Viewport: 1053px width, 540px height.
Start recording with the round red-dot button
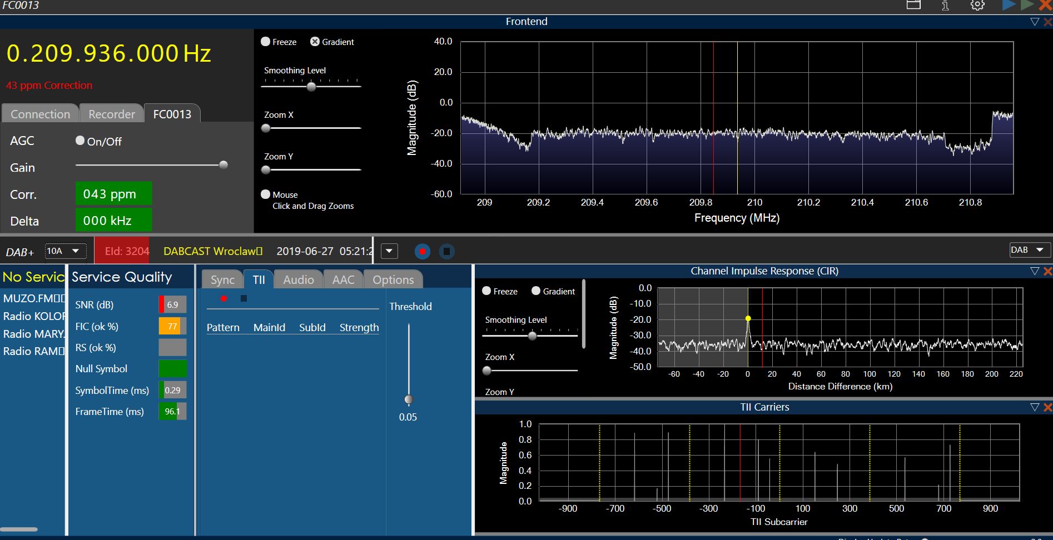tap(423, 252)
